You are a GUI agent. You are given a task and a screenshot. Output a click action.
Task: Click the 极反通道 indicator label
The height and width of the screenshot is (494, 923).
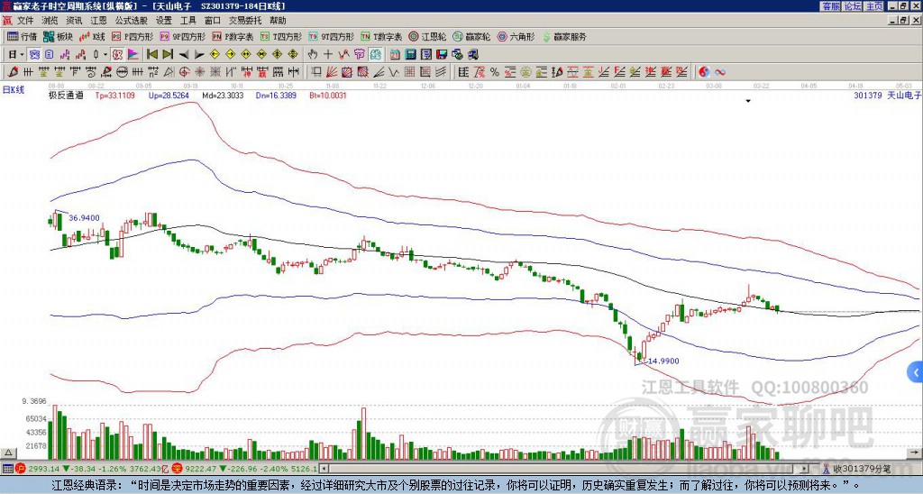[66, 96]
